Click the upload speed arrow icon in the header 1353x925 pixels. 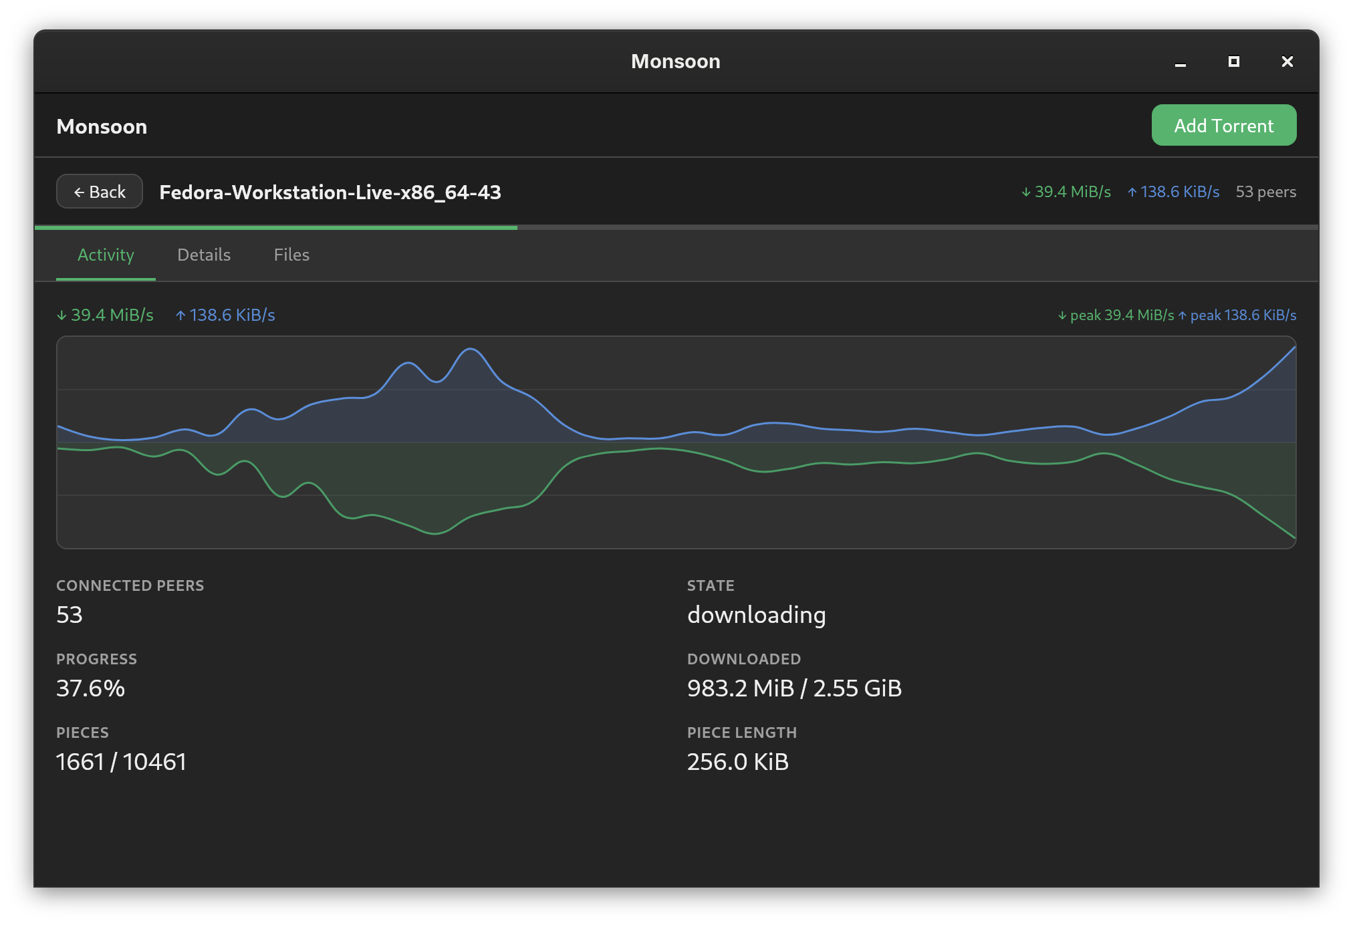[x=1132, y=192]
